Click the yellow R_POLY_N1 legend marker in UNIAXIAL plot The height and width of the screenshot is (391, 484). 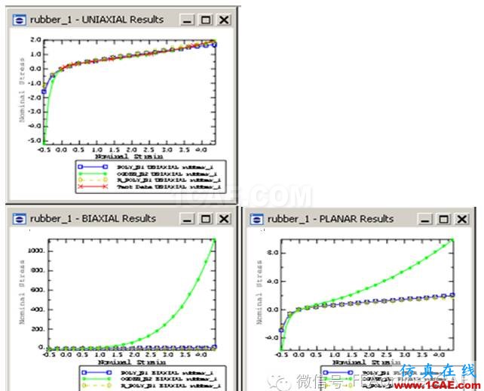[93, 180]
